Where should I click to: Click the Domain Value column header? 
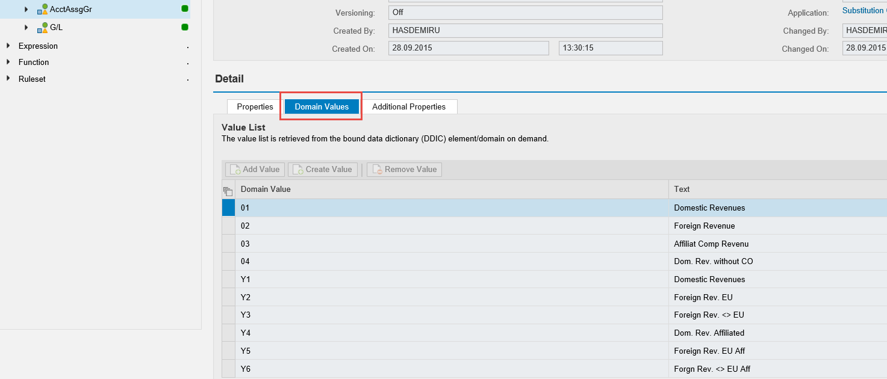tap(266, 189)
